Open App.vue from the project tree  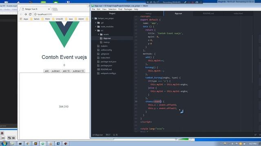pyautogui.click(x=107, y=38)
